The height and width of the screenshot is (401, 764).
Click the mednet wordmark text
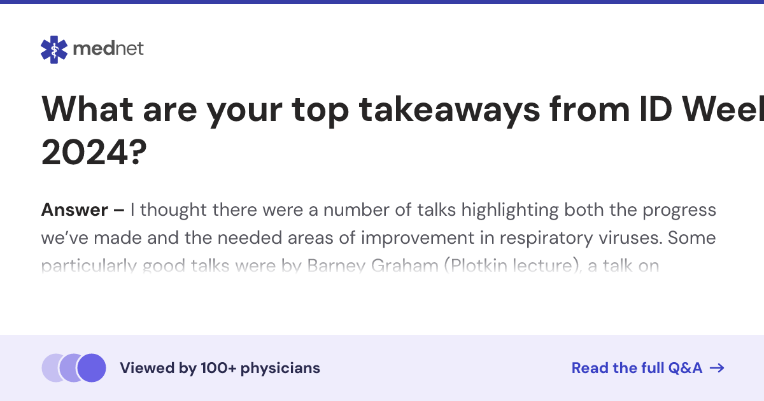109,48
